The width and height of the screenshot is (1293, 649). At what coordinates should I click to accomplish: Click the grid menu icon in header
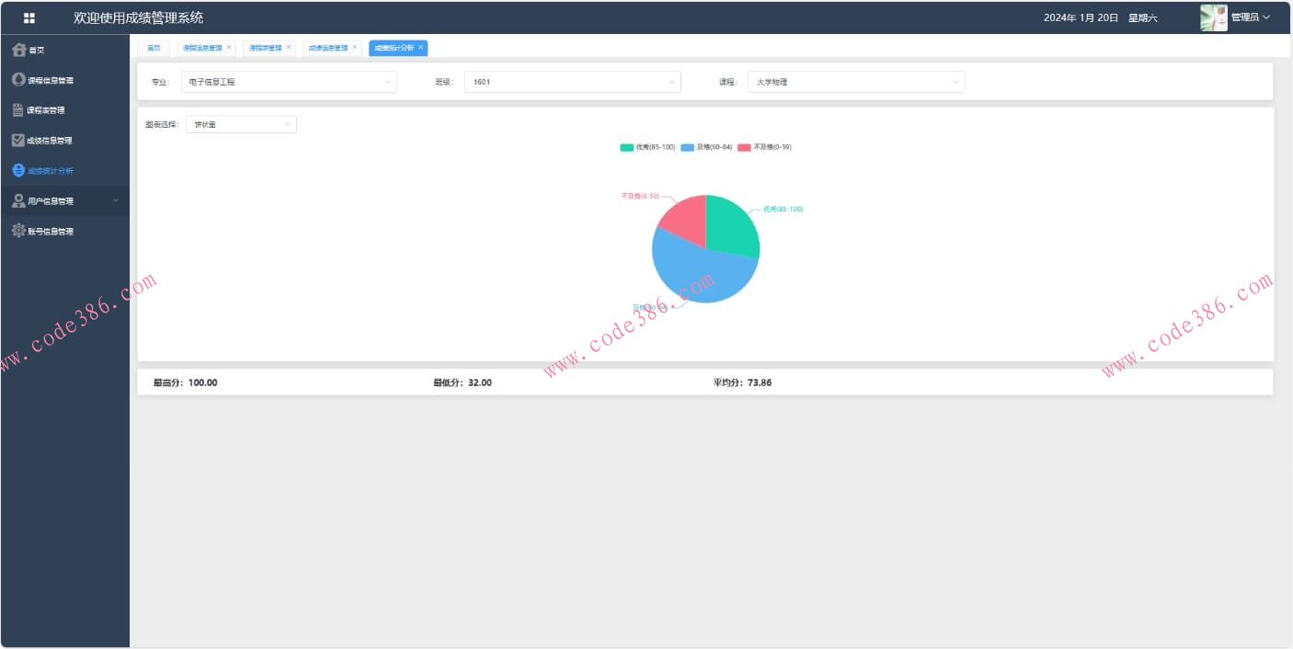point(29,17)
